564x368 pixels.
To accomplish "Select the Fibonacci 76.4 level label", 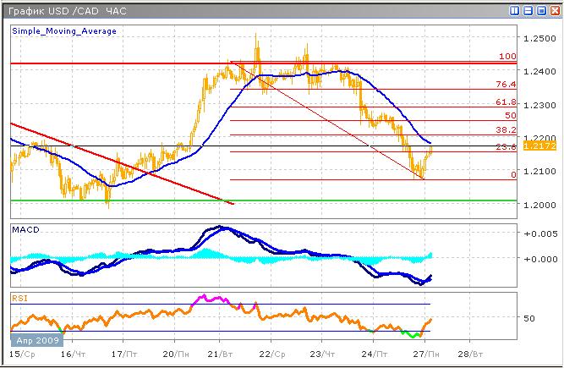I will [x=506, y=85].
